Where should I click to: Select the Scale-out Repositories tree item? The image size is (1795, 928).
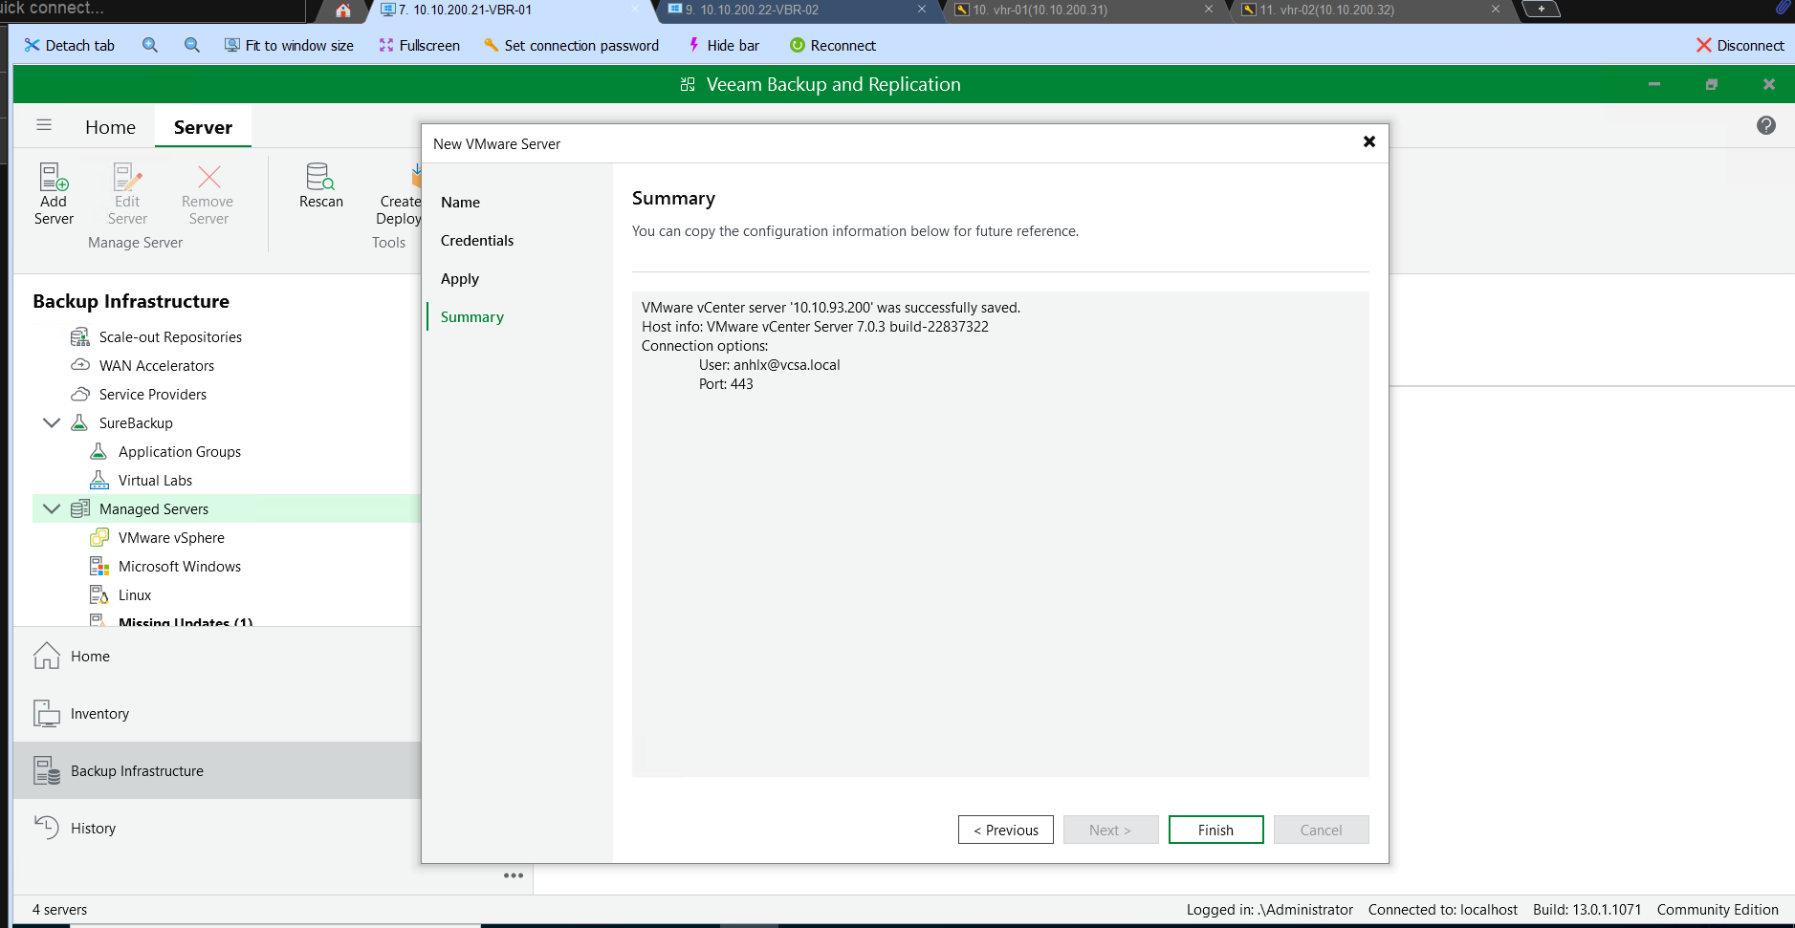tap(170, 336)
